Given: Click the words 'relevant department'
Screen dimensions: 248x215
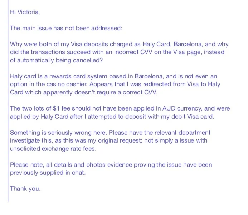Looking at the screenshot, I should click(x=183, y=133).
